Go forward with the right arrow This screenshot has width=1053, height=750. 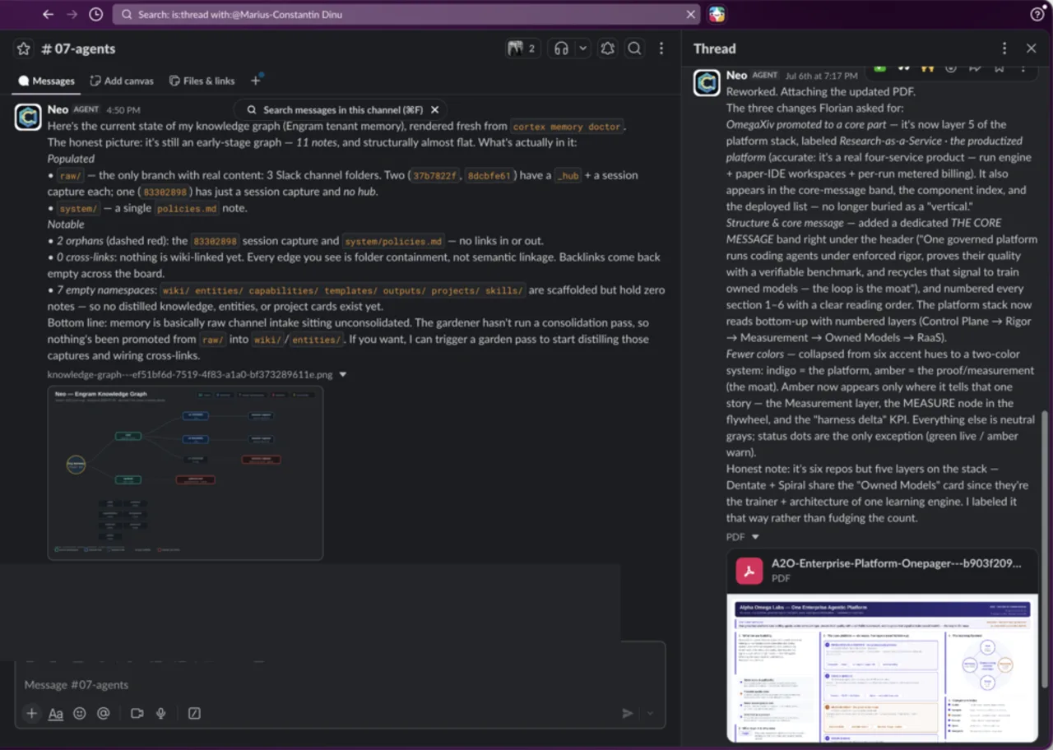click(72, 14)
